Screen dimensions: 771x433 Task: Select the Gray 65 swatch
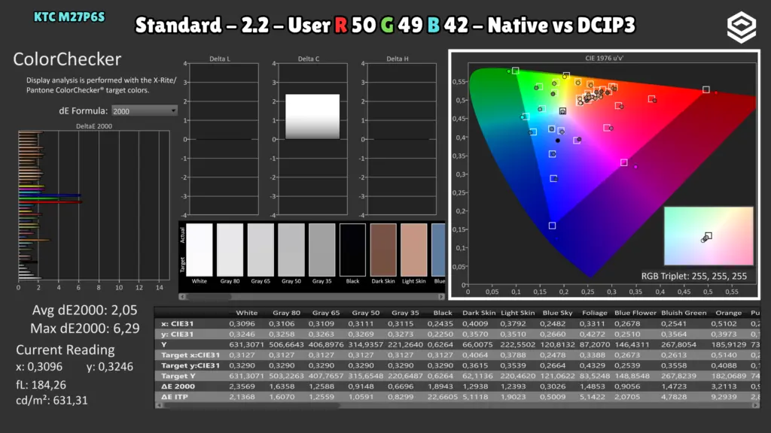pyautogui.click(x=261, y=250)
